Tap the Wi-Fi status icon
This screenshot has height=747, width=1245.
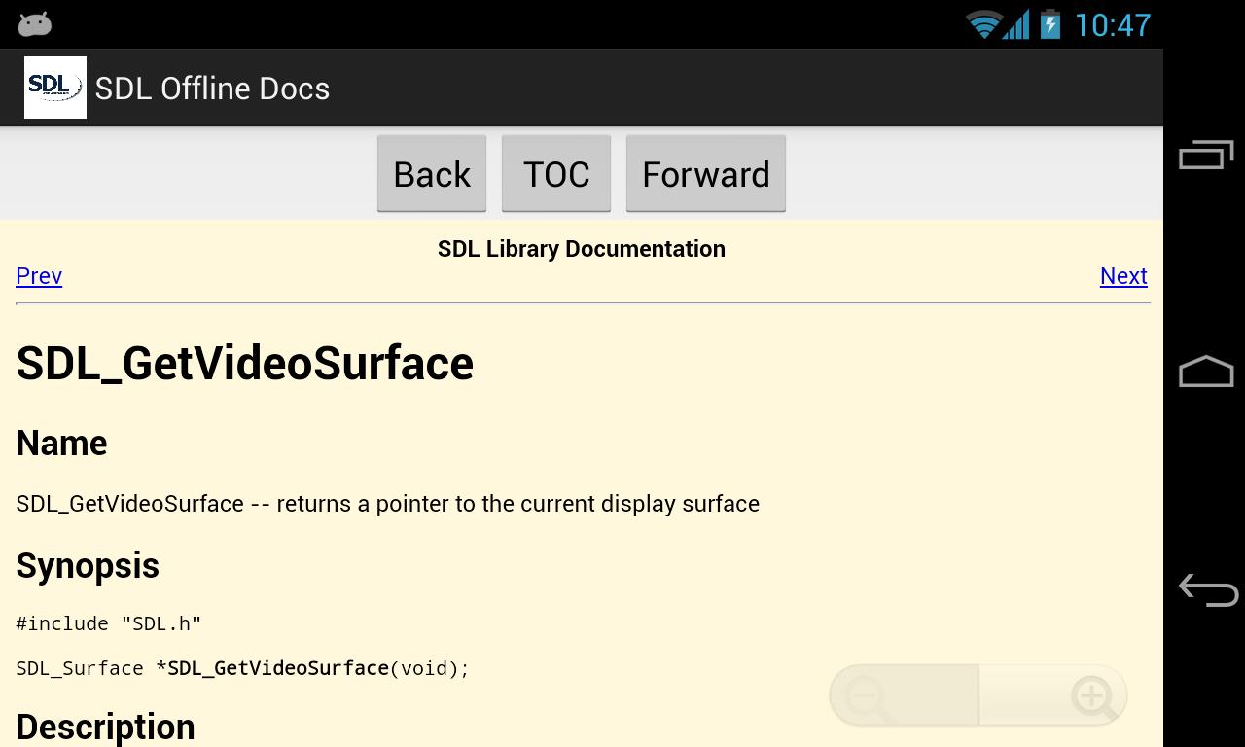point(985,23)
